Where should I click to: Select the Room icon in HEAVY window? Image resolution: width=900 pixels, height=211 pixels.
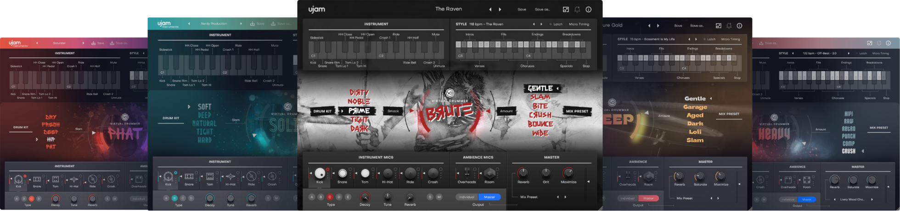(x=807, y=180)
